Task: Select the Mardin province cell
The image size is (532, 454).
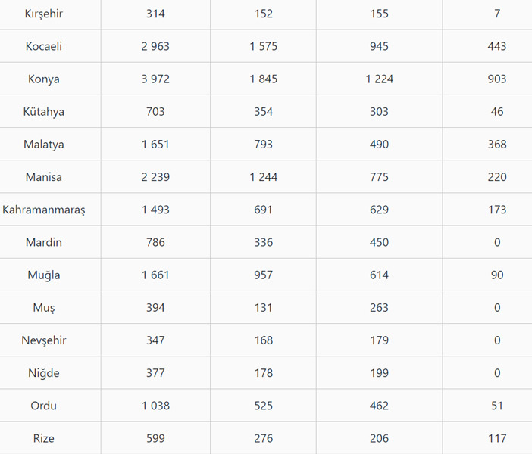Action: pyautogui.click(x=44, y=242)
